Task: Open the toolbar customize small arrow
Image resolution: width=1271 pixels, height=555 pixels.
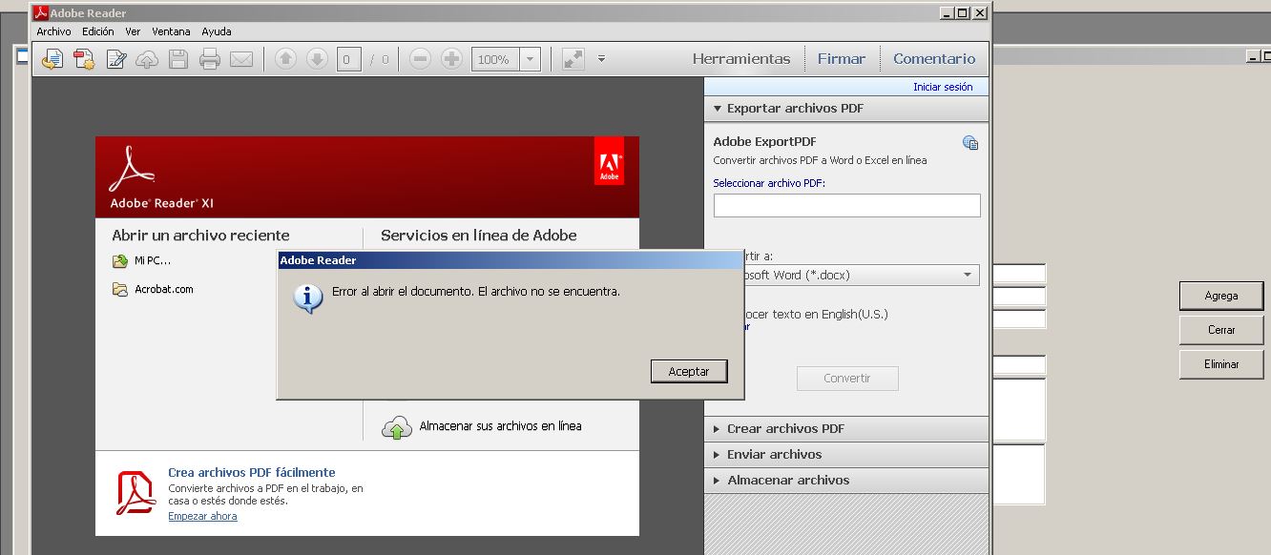Action: (x=601, y=59)
